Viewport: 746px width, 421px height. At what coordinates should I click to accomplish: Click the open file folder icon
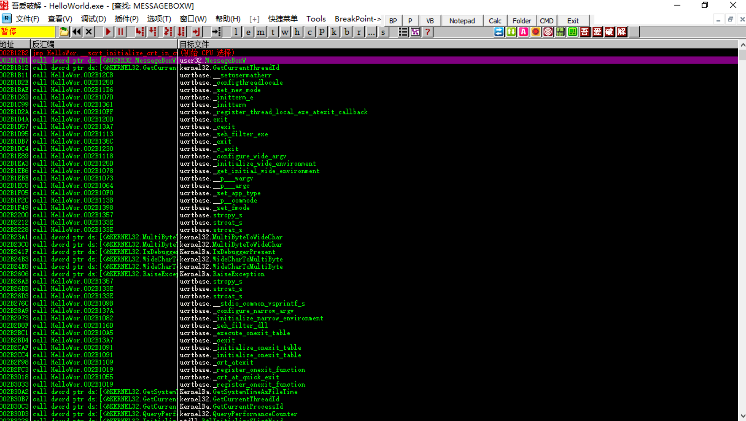tap(64, 32)
